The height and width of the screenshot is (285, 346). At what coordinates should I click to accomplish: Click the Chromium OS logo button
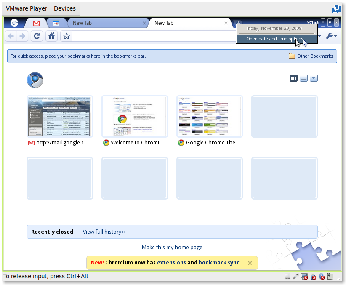click(x=14, y=23)
